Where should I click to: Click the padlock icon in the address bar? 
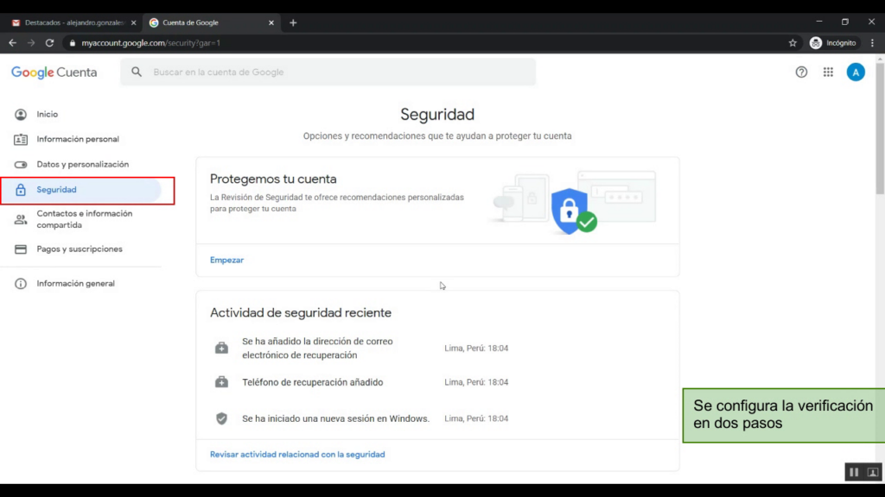tap(73, 43)
